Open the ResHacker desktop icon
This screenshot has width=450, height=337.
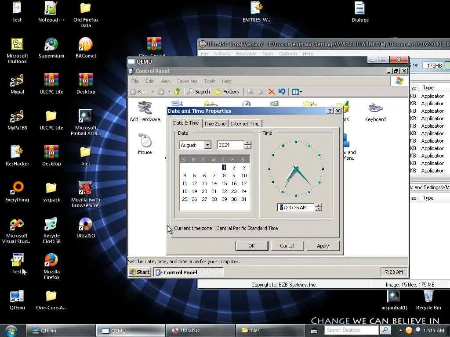17,156
